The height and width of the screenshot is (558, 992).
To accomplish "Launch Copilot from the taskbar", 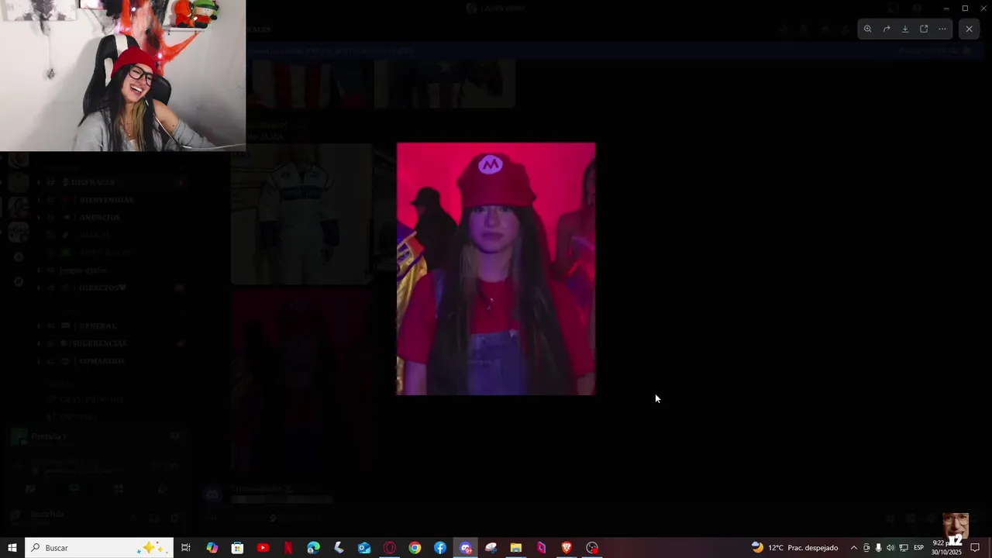I will [x=212, y=548].
